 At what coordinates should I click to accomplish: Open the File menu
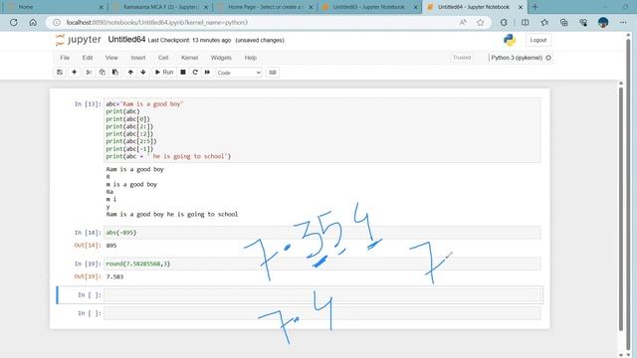tap(65, 58)
